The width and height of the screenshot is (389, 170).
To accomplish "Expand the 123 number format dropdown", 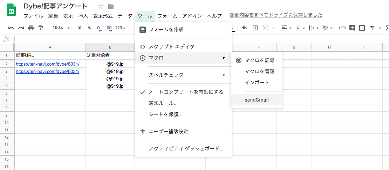I will (120, 28).
